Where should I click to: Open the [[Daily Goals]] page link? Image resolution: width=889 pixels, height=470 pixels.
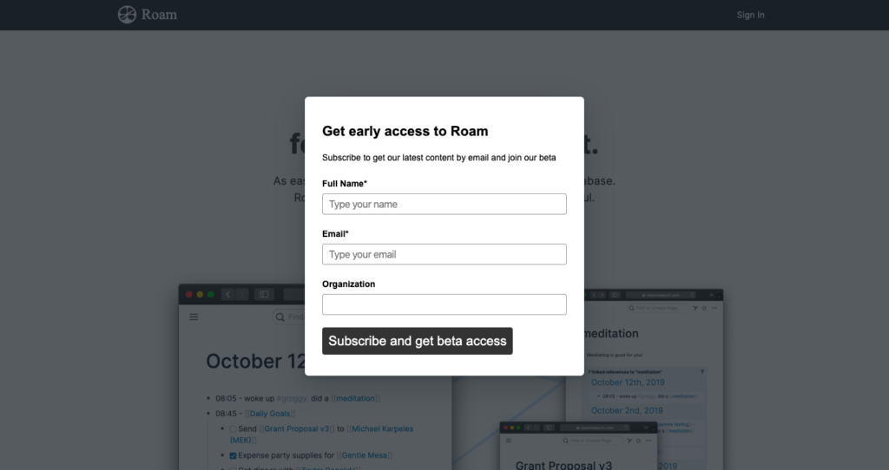[x=270, y=414]
